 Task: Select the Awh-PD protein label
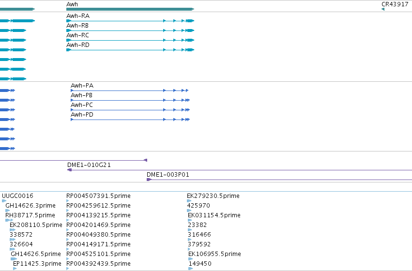(x=82, y=115)
